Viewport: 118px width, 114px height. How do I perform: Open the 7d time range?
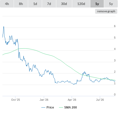(49, 4)
